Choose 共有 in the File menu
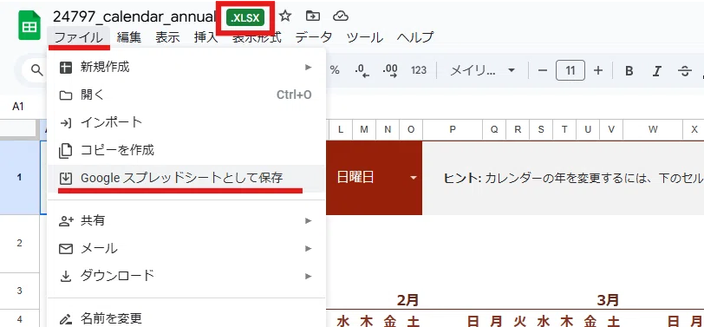This screenshot has width=704, height=327. click(186, 220)
